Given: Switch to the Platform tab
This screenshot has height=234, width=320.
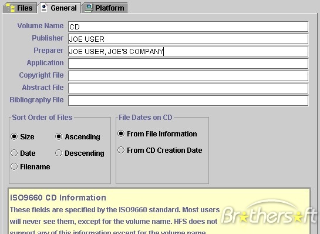Looking at the screenshot, I should (105, 8).
